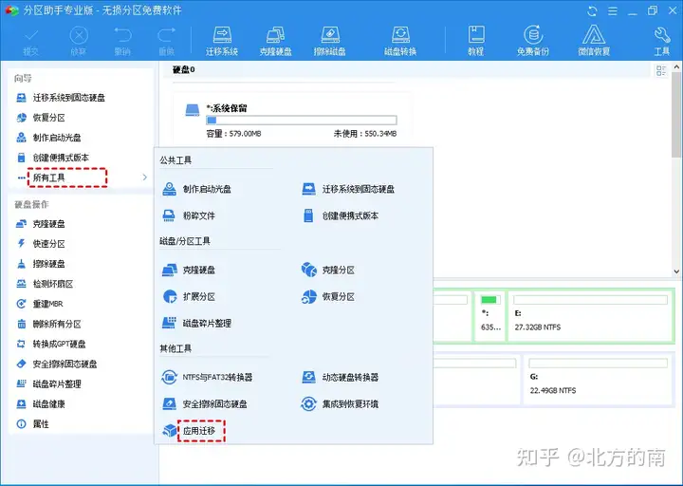
Task: Select the E: 27.32GB NTFS partition
Action: tap(591, 315)
